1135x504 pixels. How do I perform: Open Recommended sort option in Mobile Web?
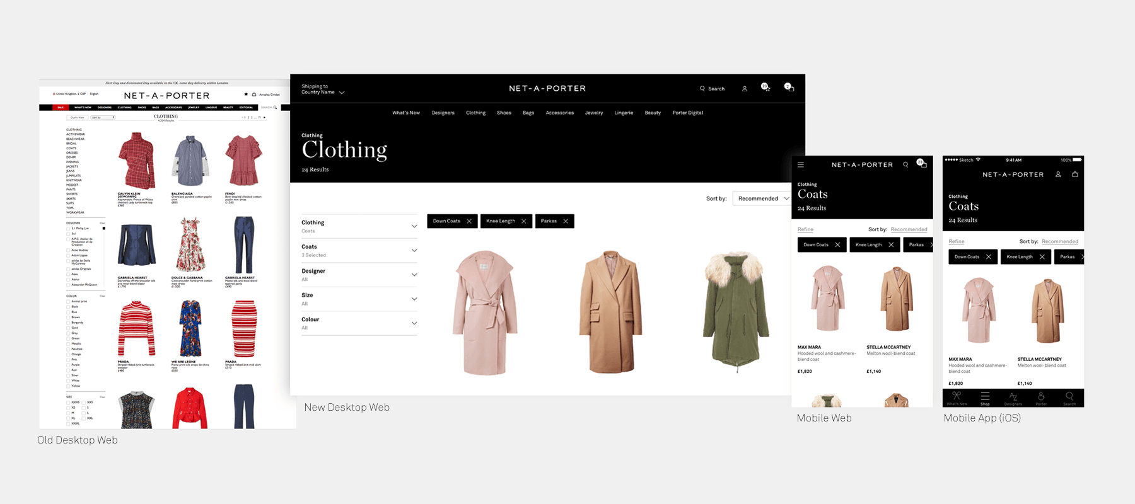coord(909,229)
